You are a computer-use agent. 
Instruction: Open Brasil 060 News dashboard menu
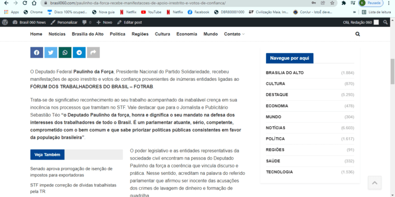coord(29,22)
